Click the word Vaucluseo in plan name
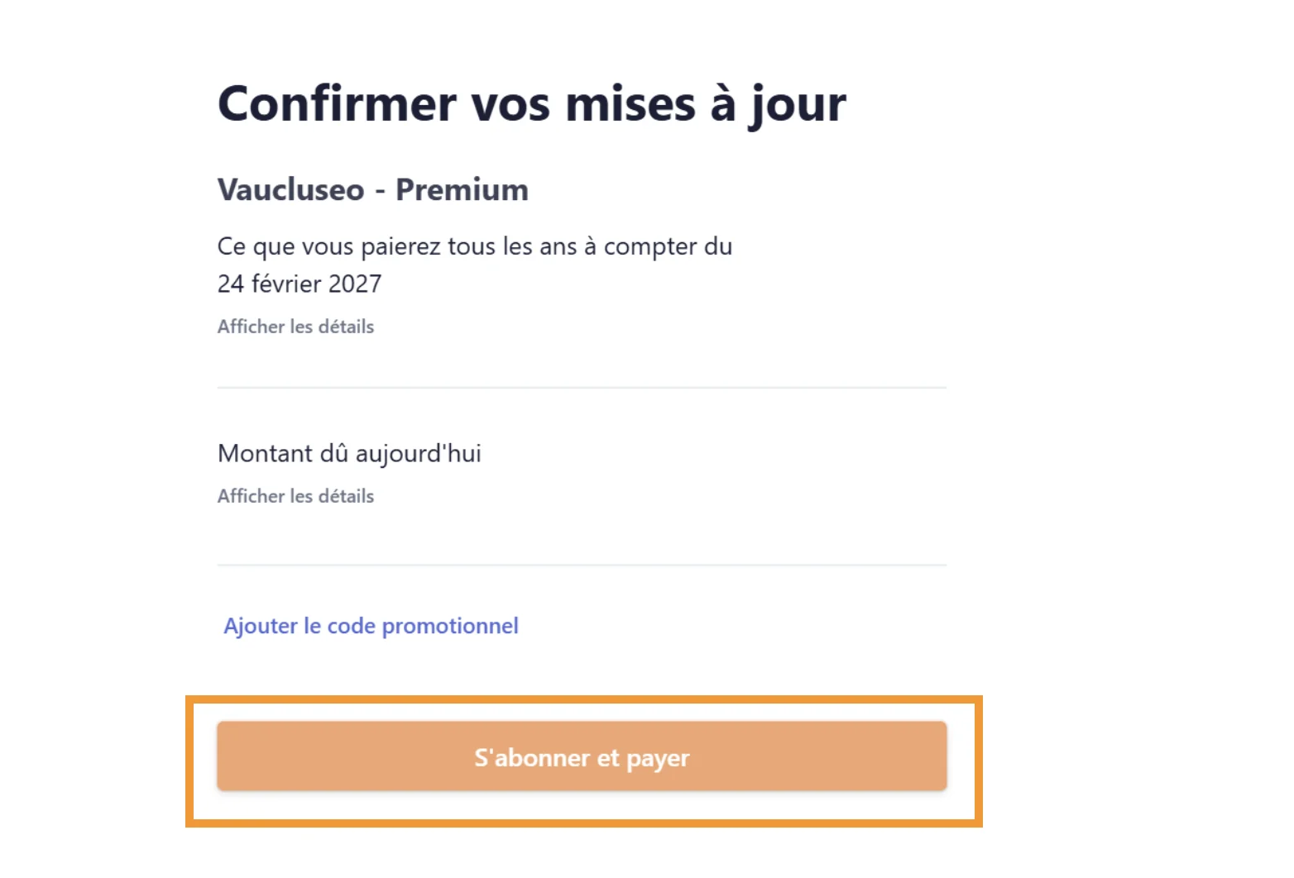1294x878 pixels. coord(290,189)
